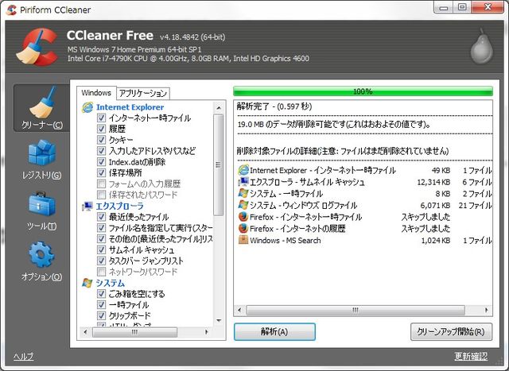Screen dimensions: 509x371
Task: Open the ヘルプ link
Action: click(x=23, y=357)
